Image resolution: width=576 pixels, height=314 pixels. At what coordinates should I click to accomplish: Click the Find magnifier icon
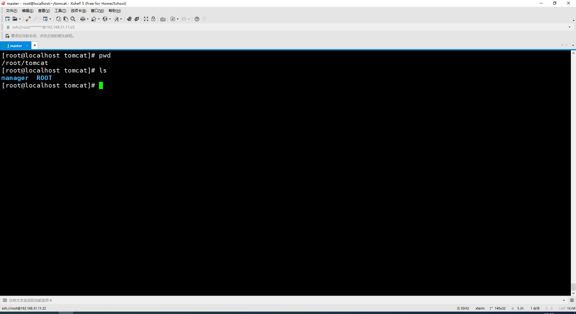point(73,19)
